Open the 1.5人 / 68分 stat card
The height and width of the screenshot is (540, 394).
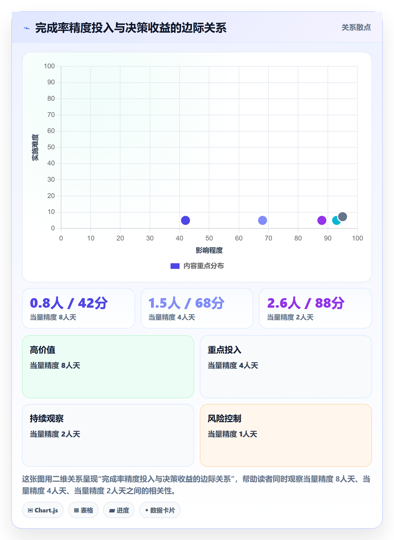click(x=197, y=308)
